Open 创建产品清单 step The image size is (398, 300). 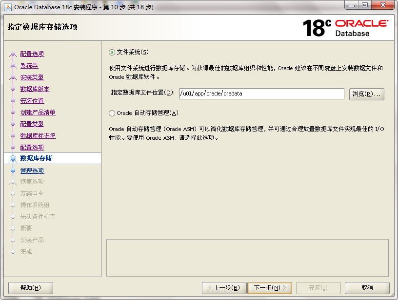[x=38, y=112]
